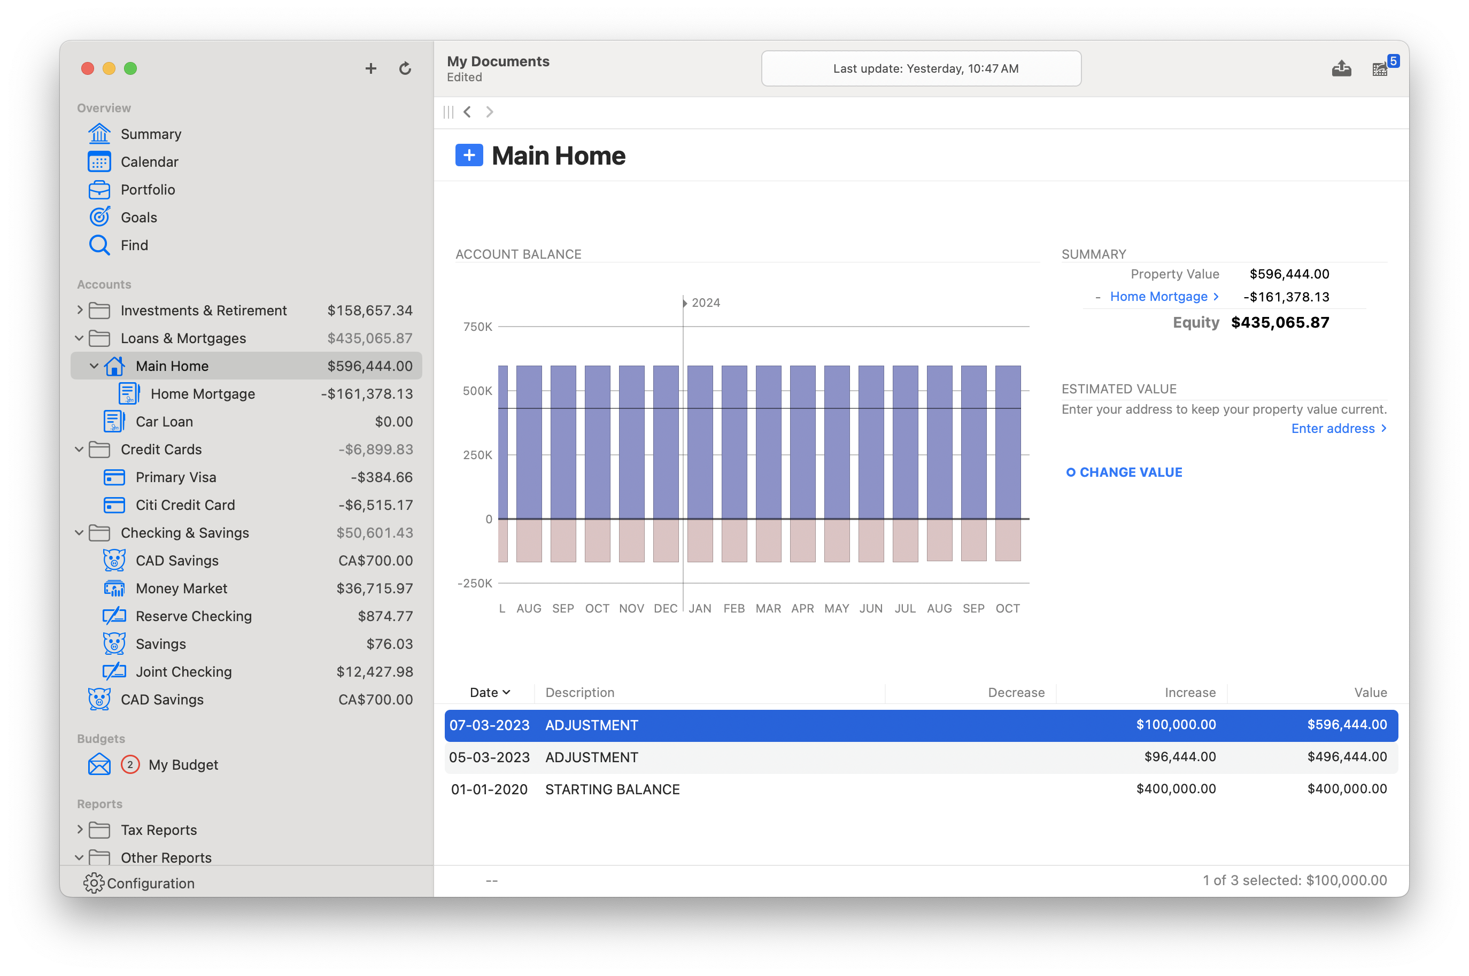The width and height of the screenshot is (1469, 976).
Task: Open the Home Mortgage link in Summary
Action: coord(1164,296)
